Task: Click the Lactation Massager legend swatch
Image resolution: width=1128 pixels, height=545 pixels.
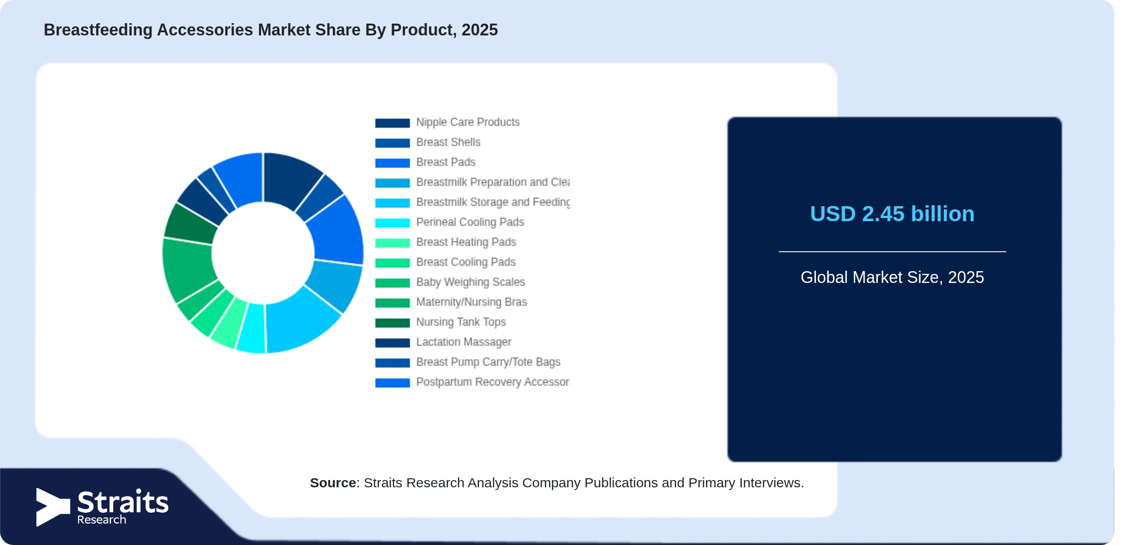Action: point(393,342)
